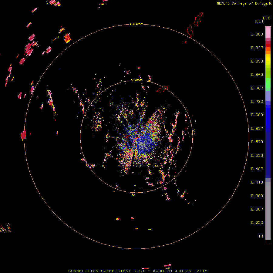The width and height of the screenshot is (273, 273).
Task: Click the '[CC]' units label
Action: (x=259, y=21)
